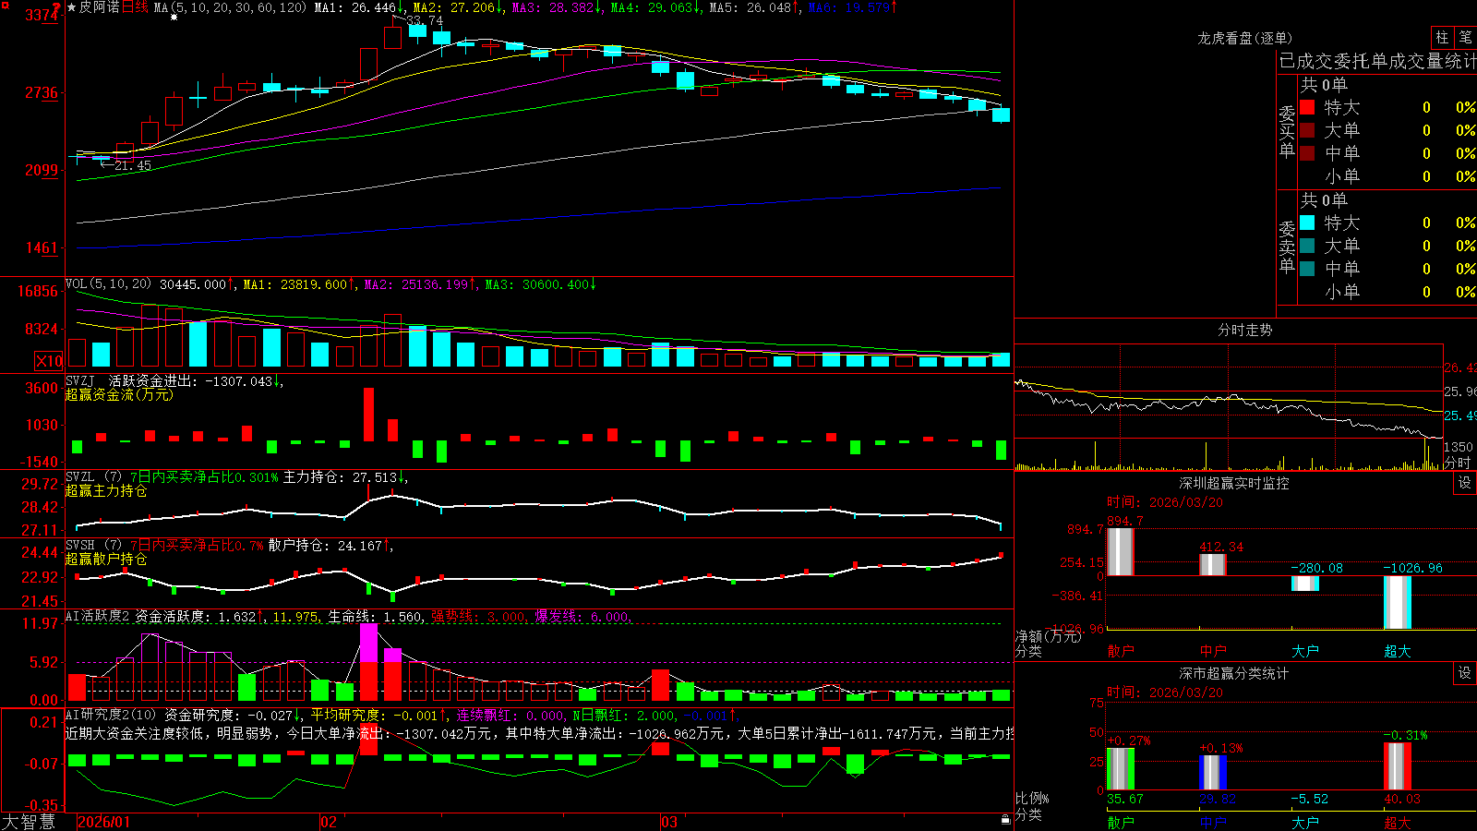Open the 设 settings of 深市超赢分类统计
Image resolution: width=1477 pixels, height=831 pixels.
point(1465,673)
